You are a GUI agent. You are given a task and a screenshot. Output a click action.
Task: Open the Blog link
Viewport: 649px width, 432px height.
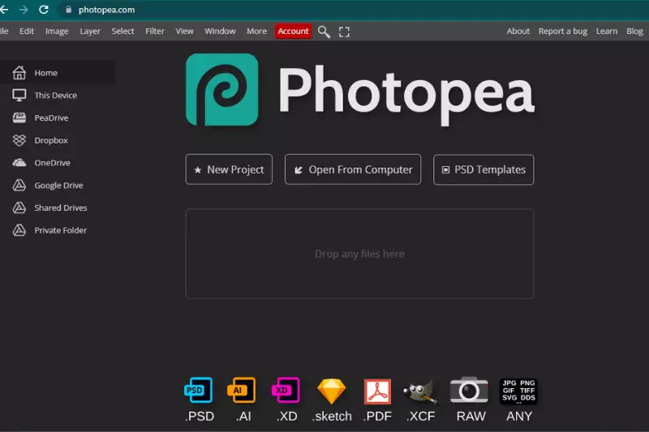(x=634, y=31)
